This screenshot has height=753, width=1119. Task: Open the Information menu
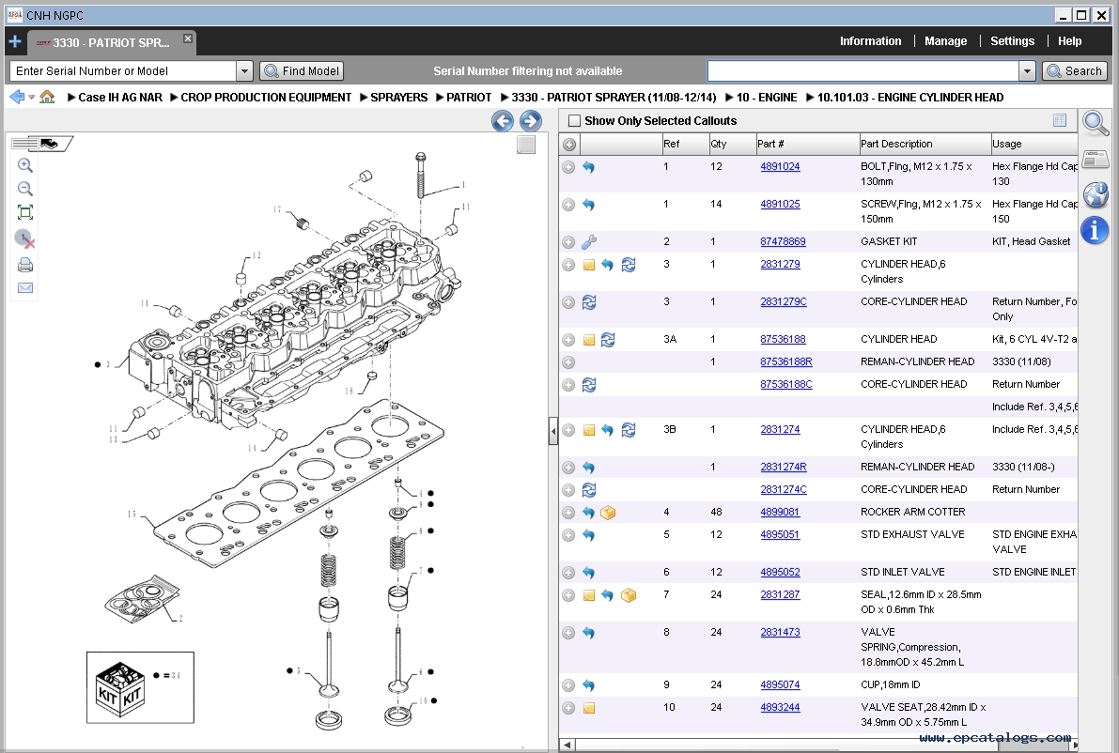(870, 41)
